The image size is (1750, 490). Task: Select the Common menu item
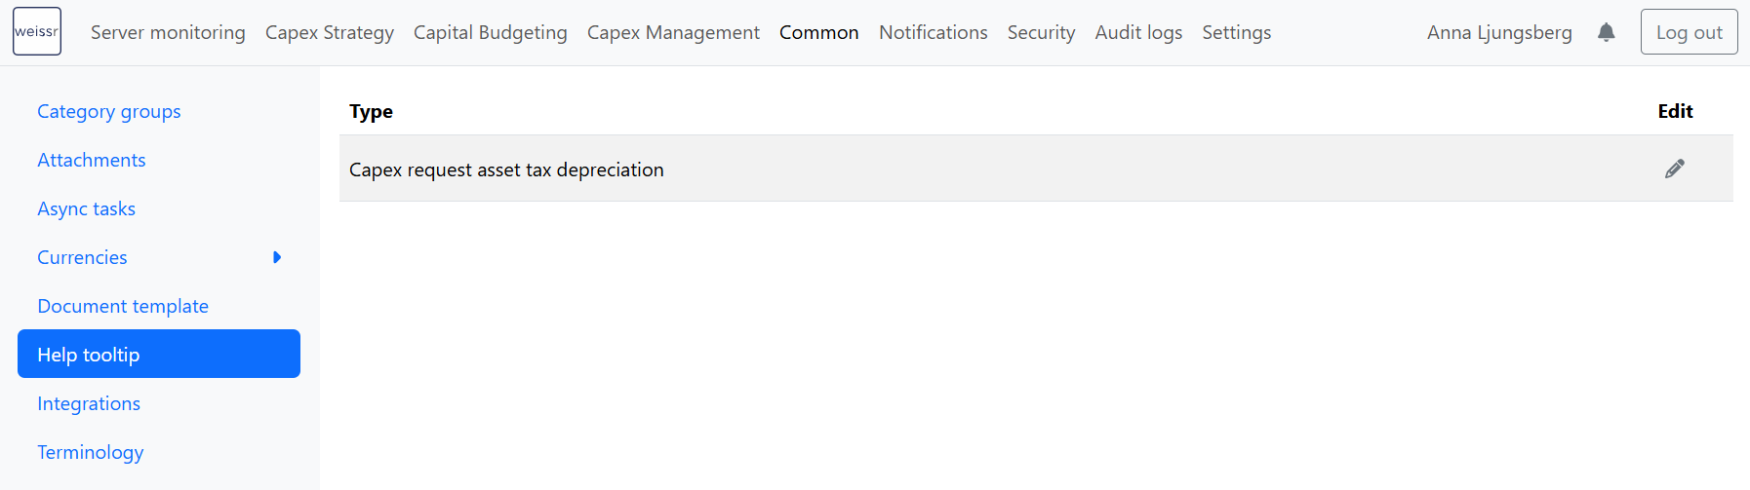coord(819,32)
